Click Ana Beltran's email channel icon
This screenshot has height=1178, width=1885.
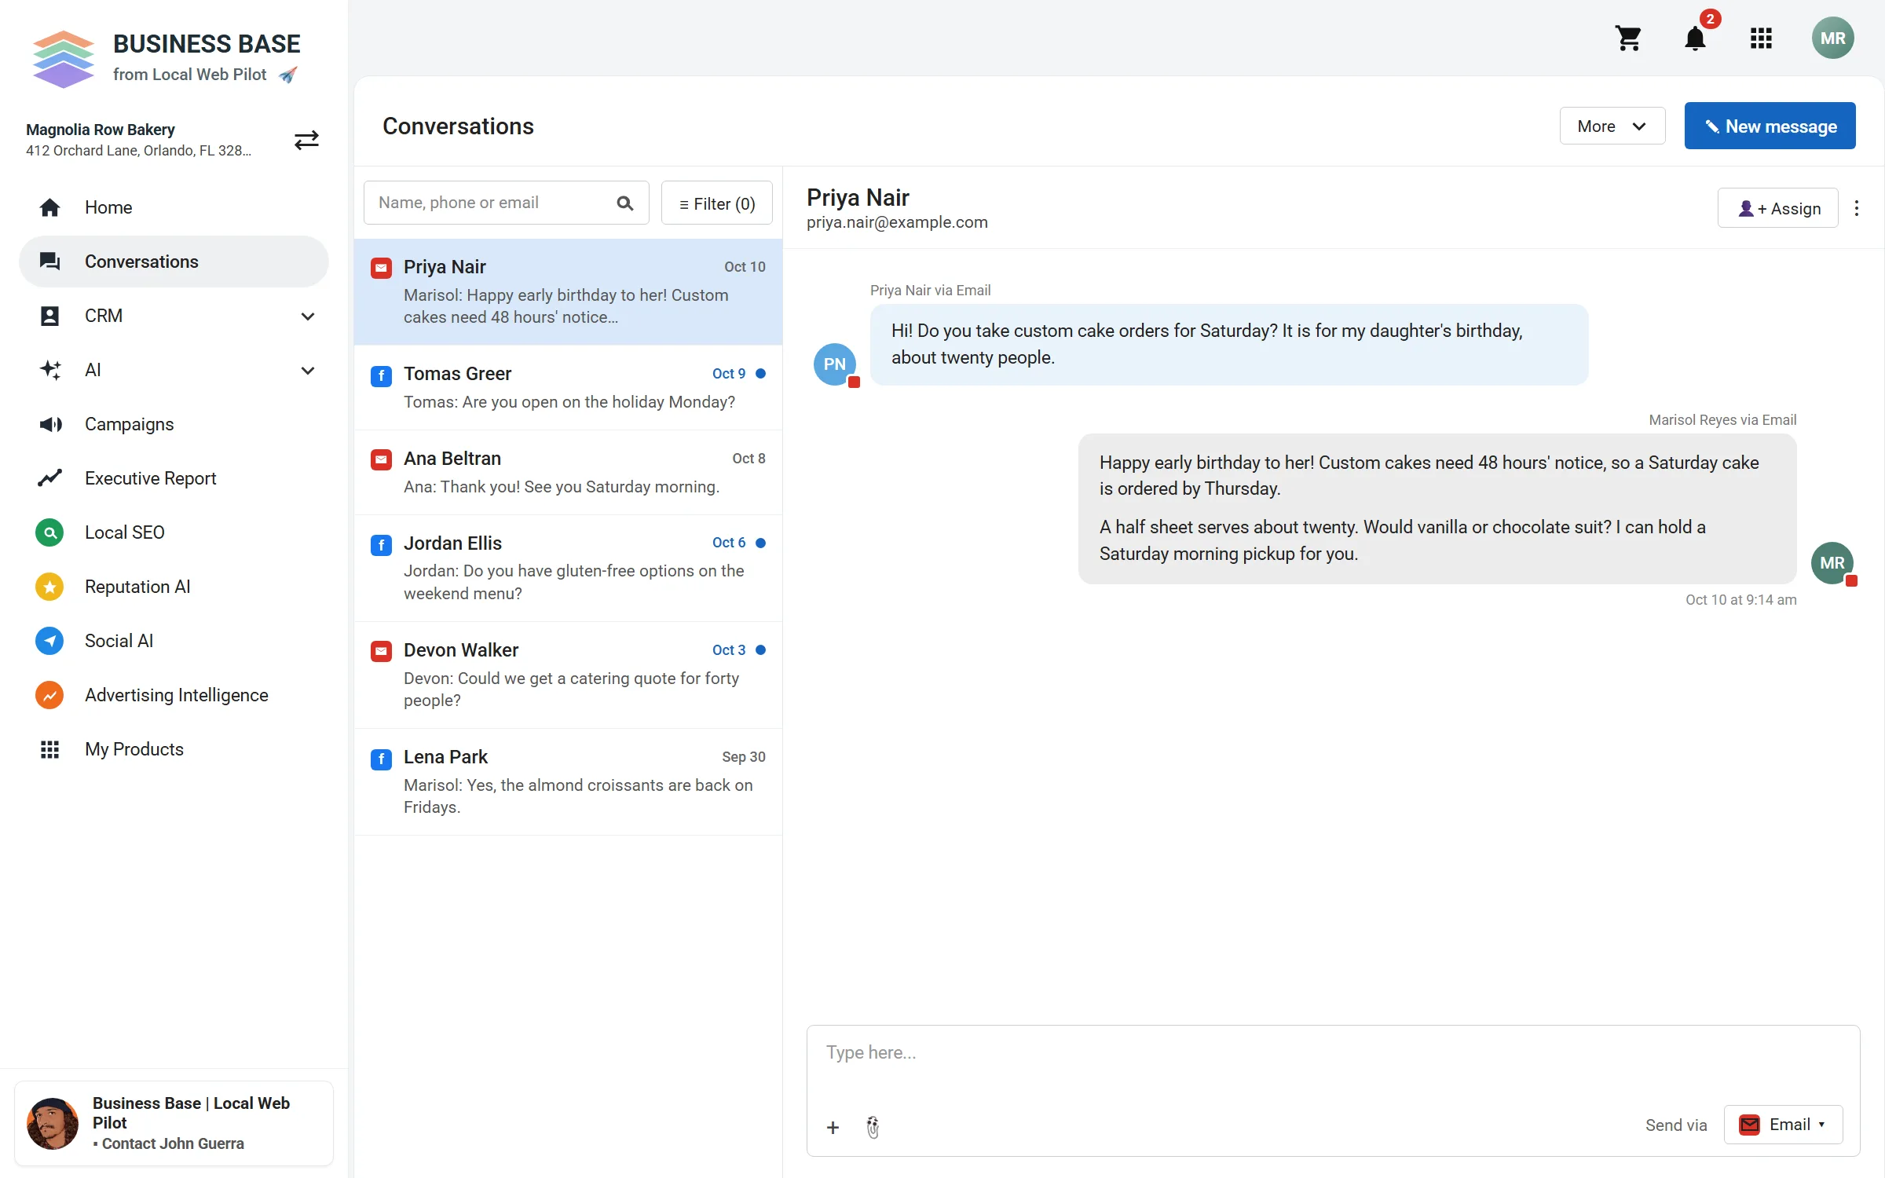tap(381, 460)
